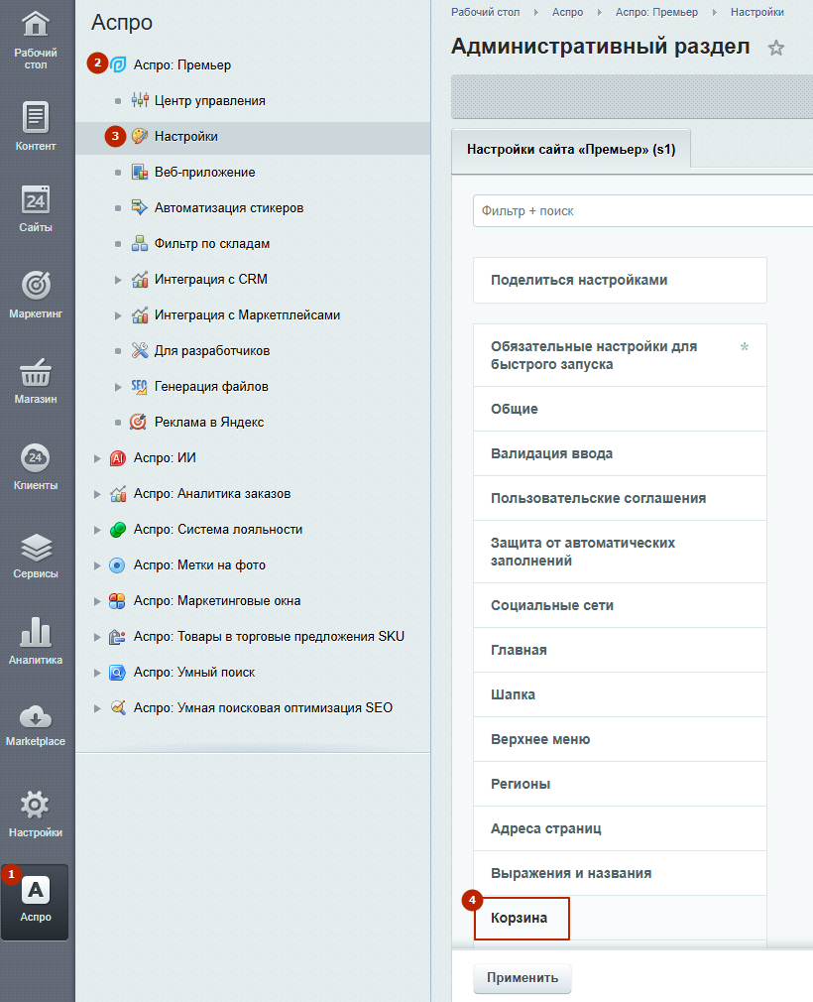Expand Генерация файлов tree node
Screen dimensions: 813x1002
(x=118, y=387)
